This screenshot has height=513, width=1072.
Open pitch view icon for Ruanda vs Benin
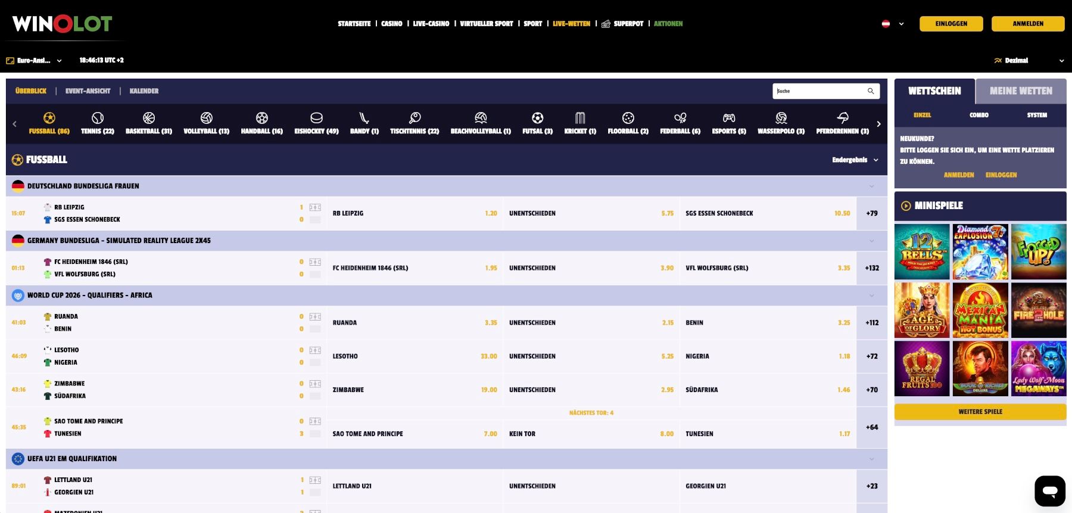pyautogui.click(x=315, y=316)
